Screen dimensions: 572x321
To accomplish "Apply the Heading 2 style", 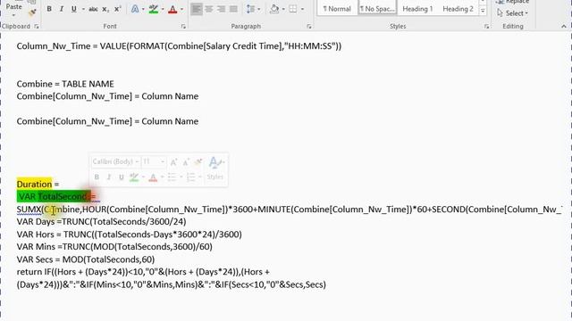I will pyautogui.click(x=458, y=9).
